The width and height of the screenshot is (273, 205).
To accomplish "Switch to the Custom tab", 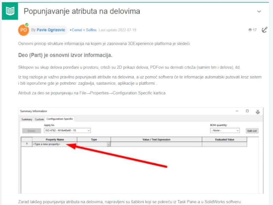I will coord(39,119).
